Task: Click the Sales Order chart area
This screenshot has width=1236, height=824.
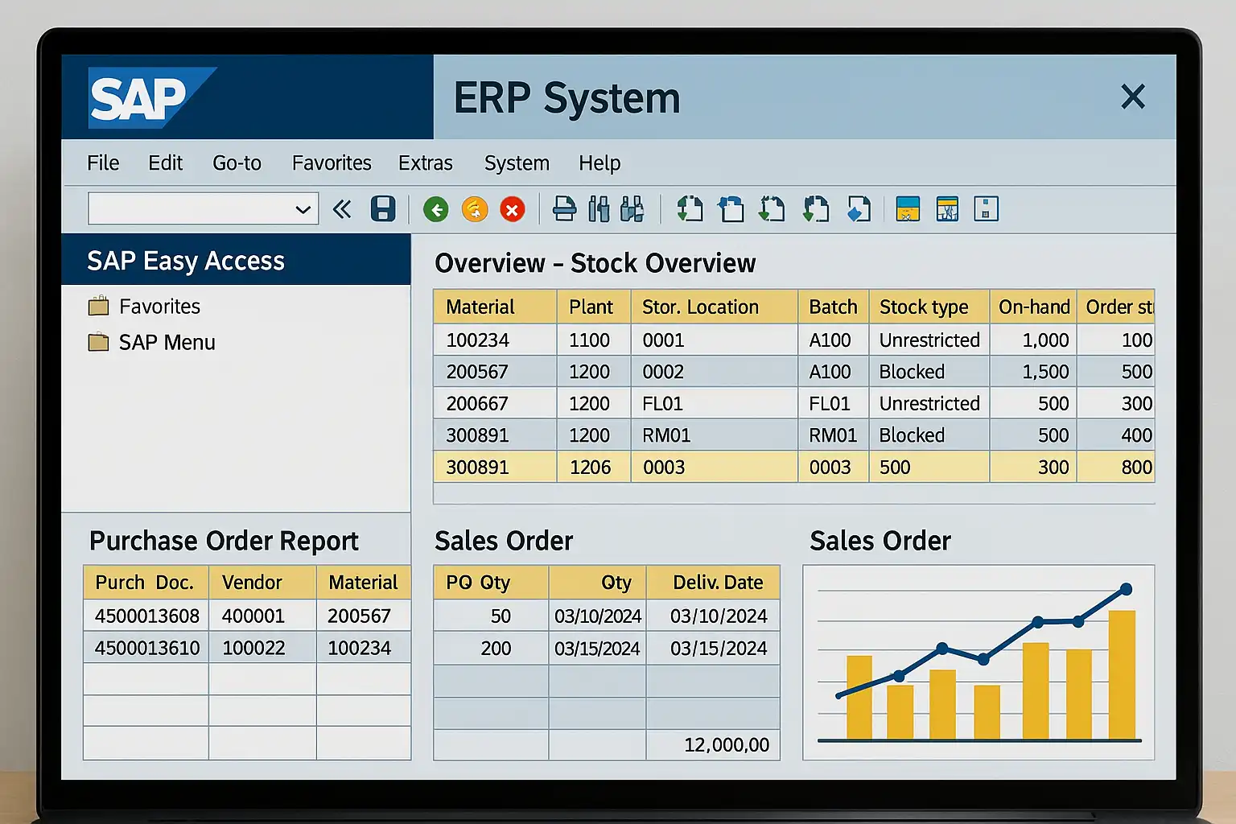Action: [978, 662]
